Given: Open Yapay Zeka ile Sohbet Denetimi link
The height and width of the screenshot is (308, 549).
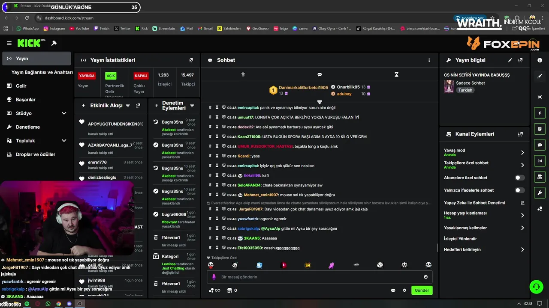Looking at the screenshot, I should [484, 203].
